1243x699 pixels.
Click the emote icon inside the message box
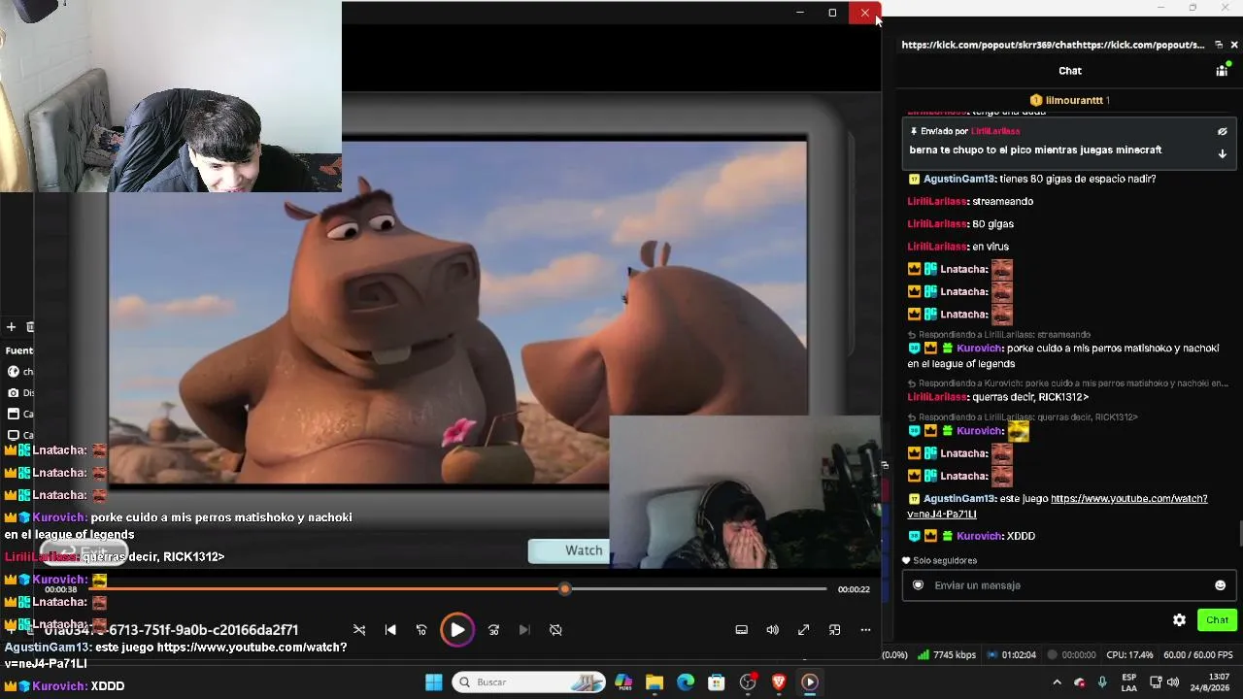pyautogui.click(x=918, y=585)
